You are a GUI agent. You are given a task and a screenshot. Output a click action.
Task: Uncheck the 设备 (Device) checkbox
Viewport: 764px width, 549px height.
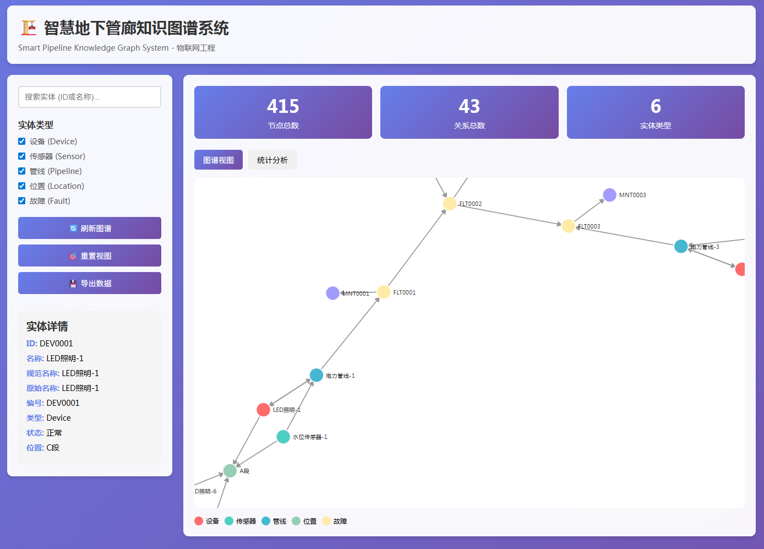pos(22,142)
